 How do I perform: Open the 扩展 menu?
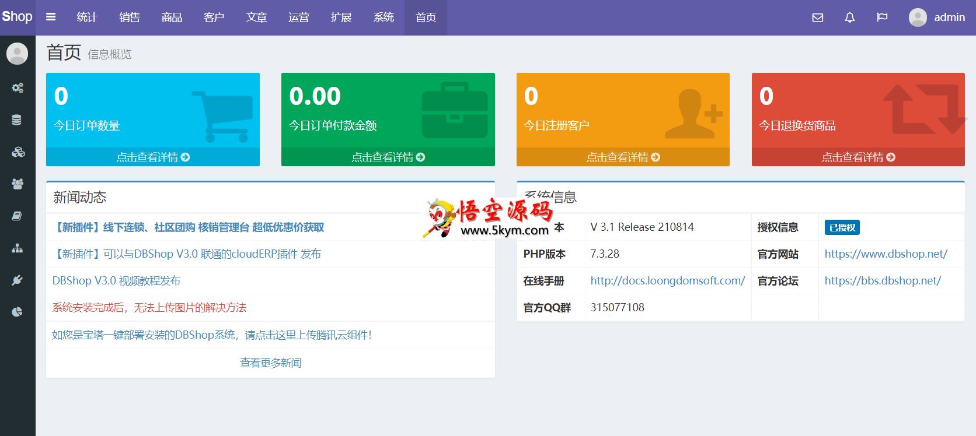tap(341, 17)
